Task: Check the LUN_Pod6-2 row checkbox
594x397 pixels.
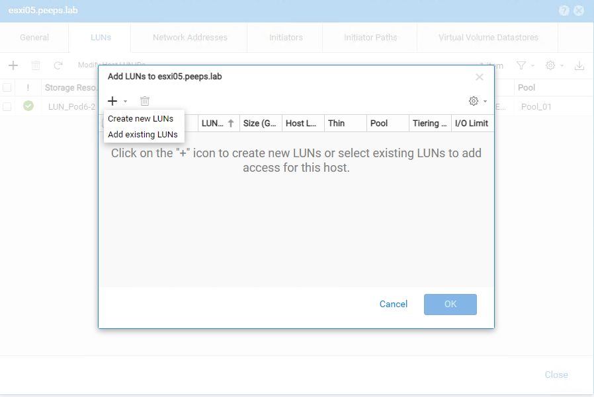Action: [x=7, y=107]
